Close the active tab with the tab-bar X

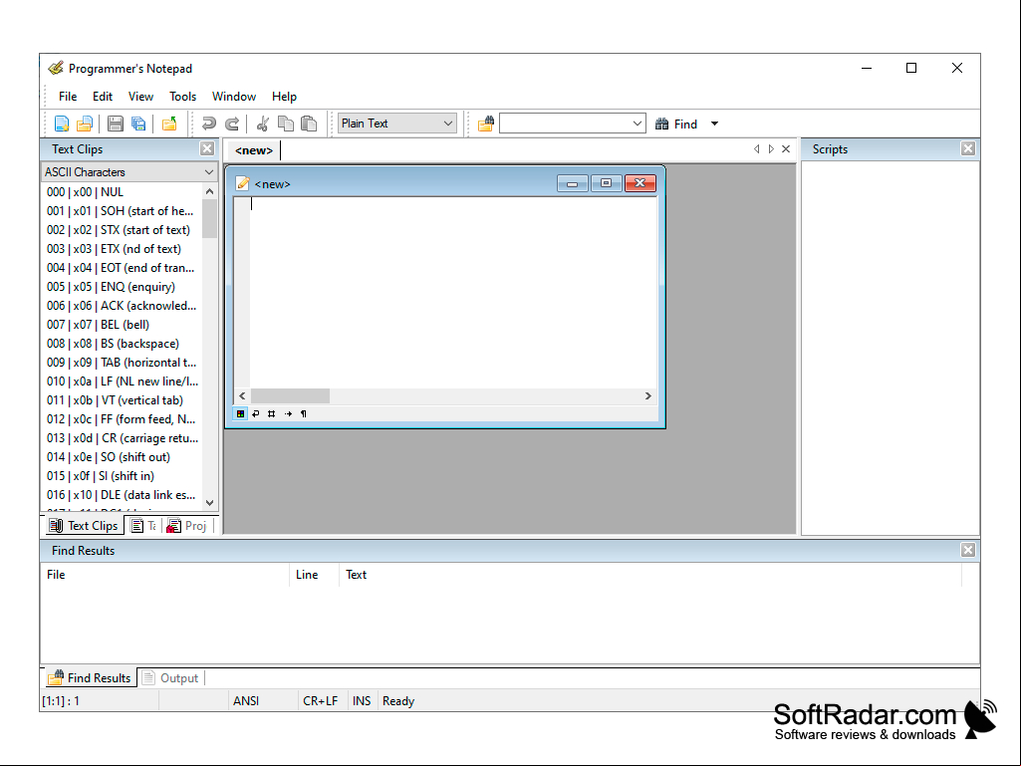(786, 149)
